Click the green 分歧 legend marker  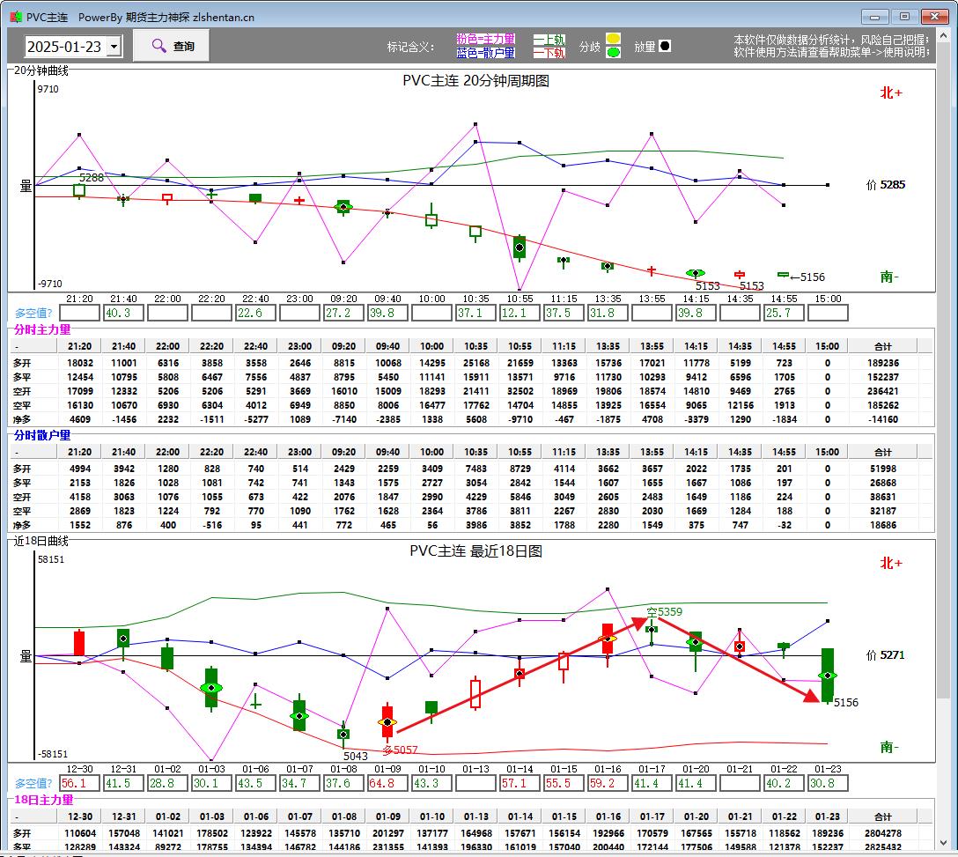pyautogui.click(x=614, y=53)
